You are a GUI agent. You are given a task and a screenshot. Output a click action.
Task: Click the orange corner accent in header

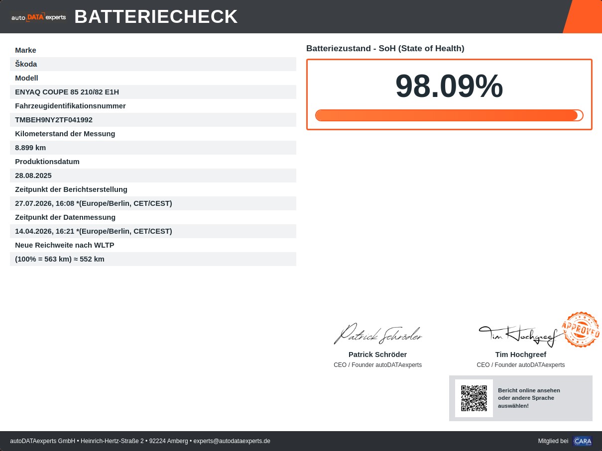tap(582, 16)
